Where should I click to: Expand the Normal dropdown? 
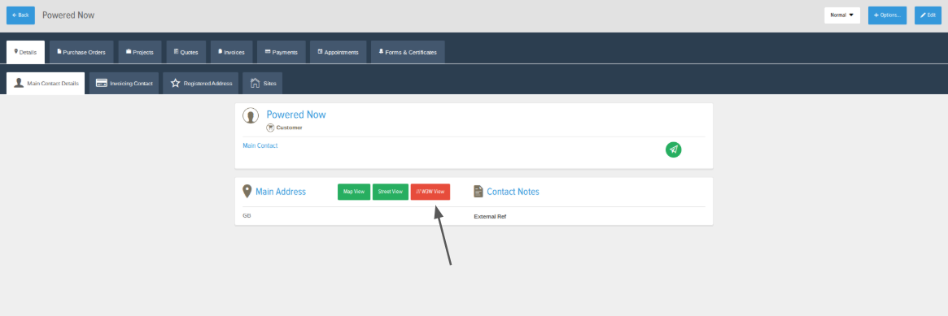tap(842, 15)
